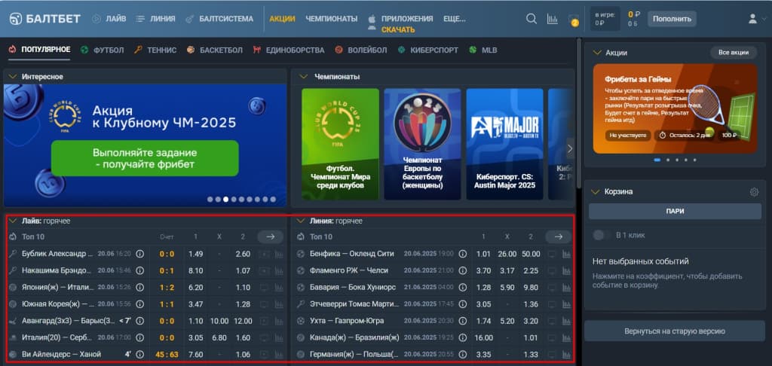Screen dimensions: 772x366
Task: Show info for Накашима Брэндон match
Action: (139, 270)
